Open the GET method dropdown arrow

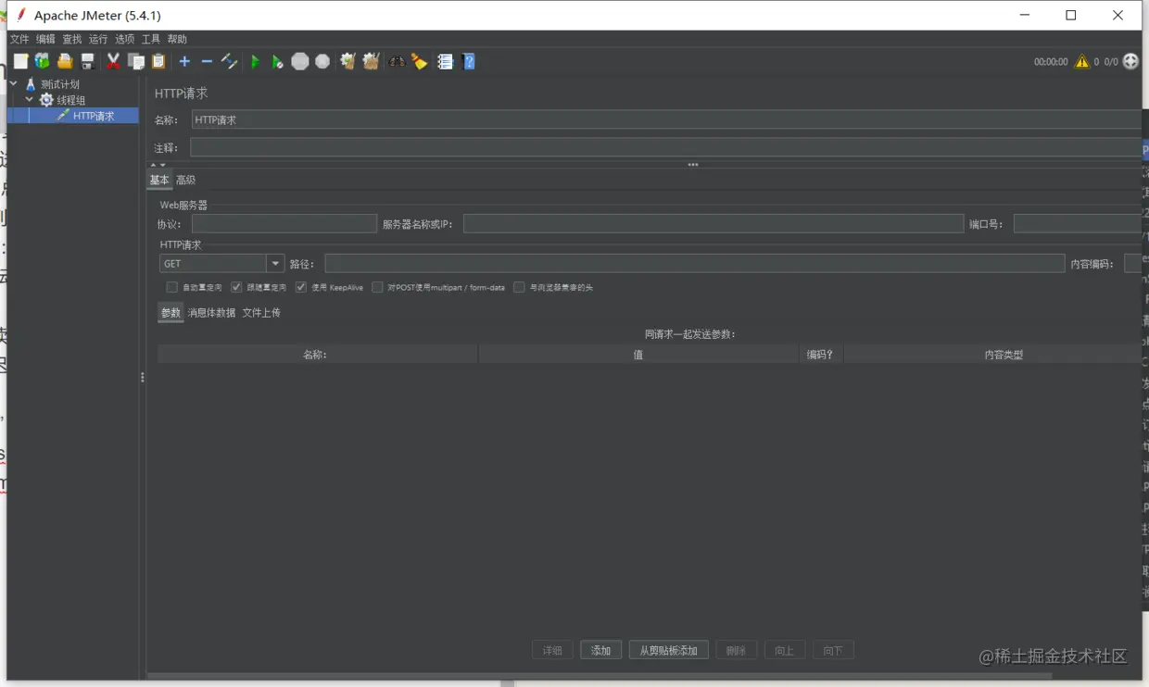275,264
